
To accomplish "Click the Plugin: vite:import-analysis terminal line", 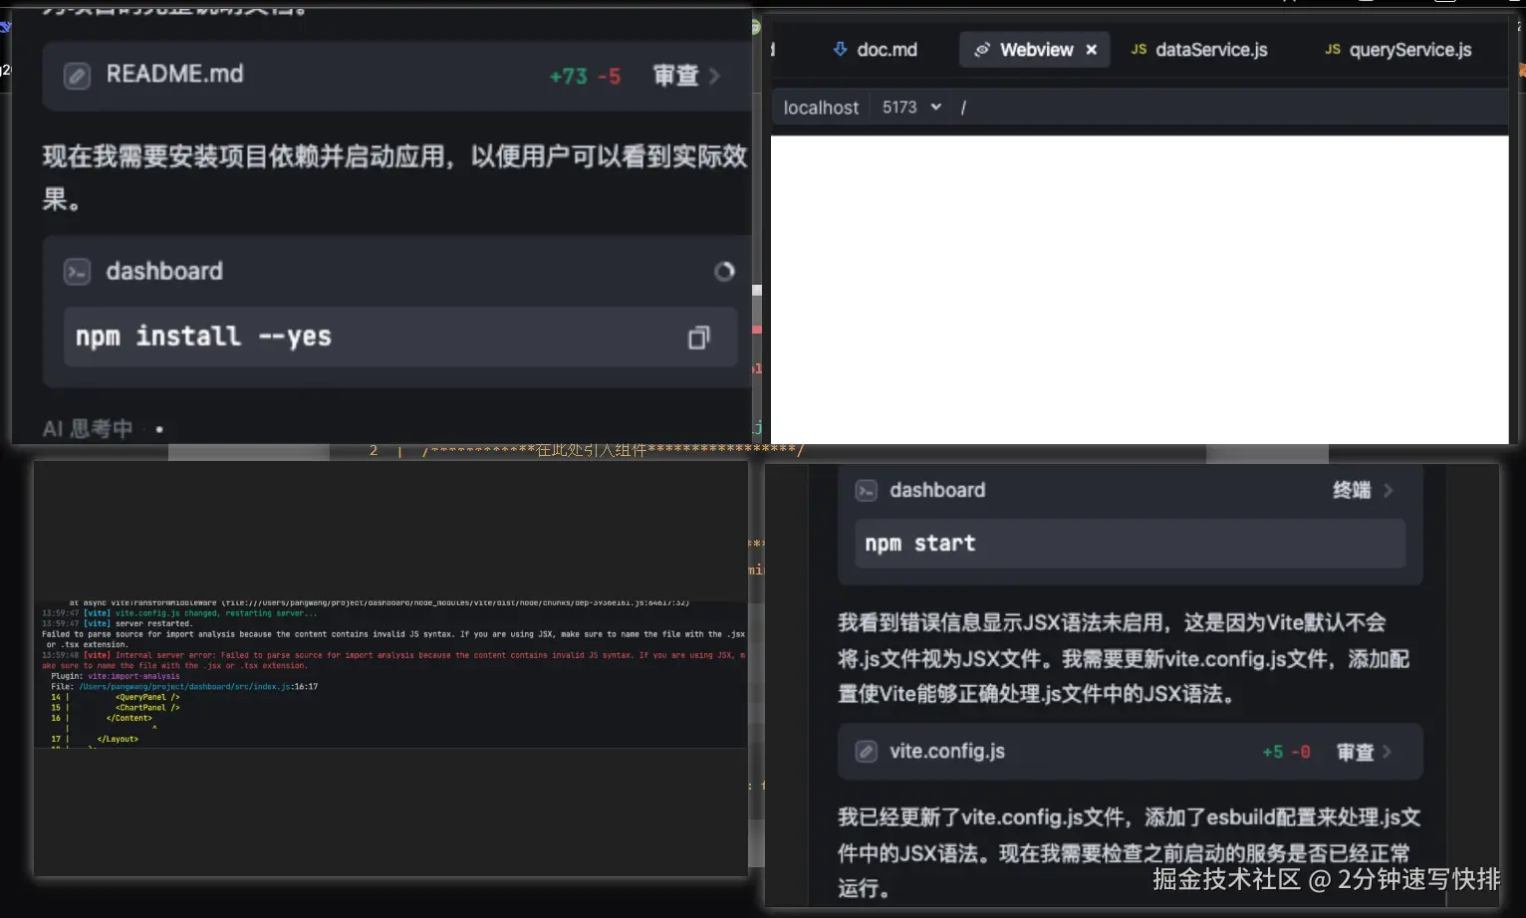I will coord(116,676).
